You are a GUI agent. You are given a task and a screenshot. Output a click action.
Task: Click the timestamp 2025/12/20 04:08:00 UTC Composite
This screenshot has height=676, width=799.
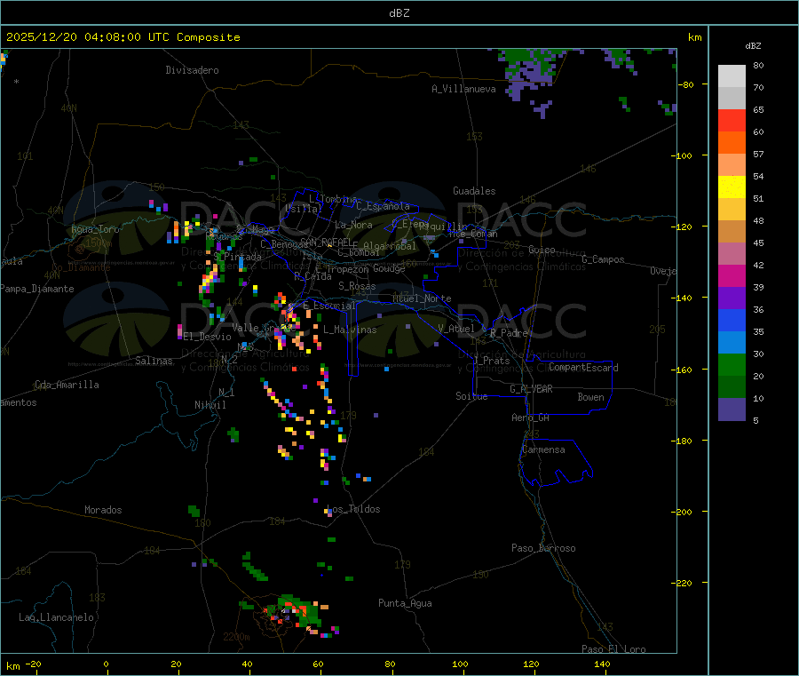coord(123,37)
